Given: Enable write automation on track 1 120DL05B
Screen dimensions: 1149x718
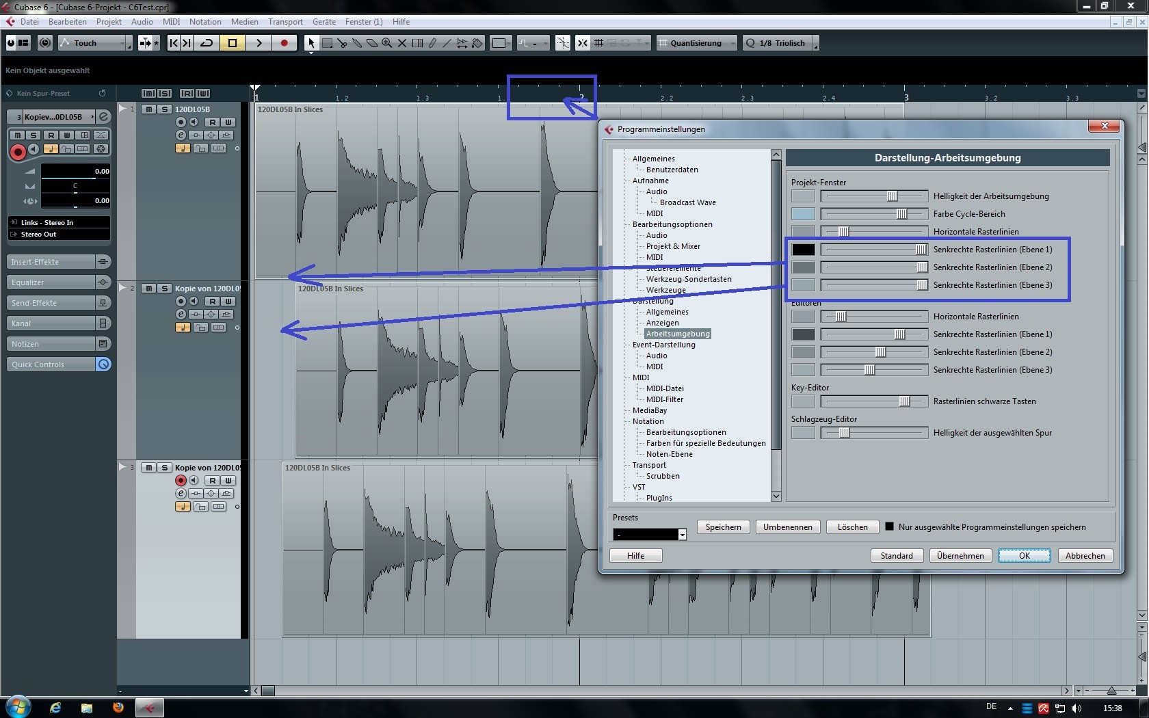Looking at the screenshot, I should (x=228, y=122).
